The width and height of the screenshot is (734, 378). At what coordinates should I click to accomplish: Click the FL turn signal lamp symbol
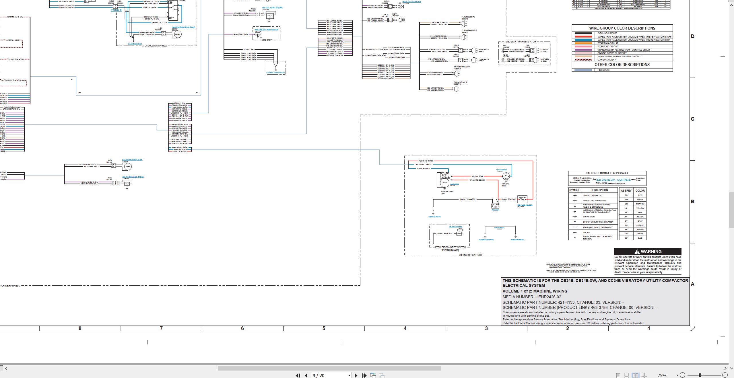click(464, 24)
